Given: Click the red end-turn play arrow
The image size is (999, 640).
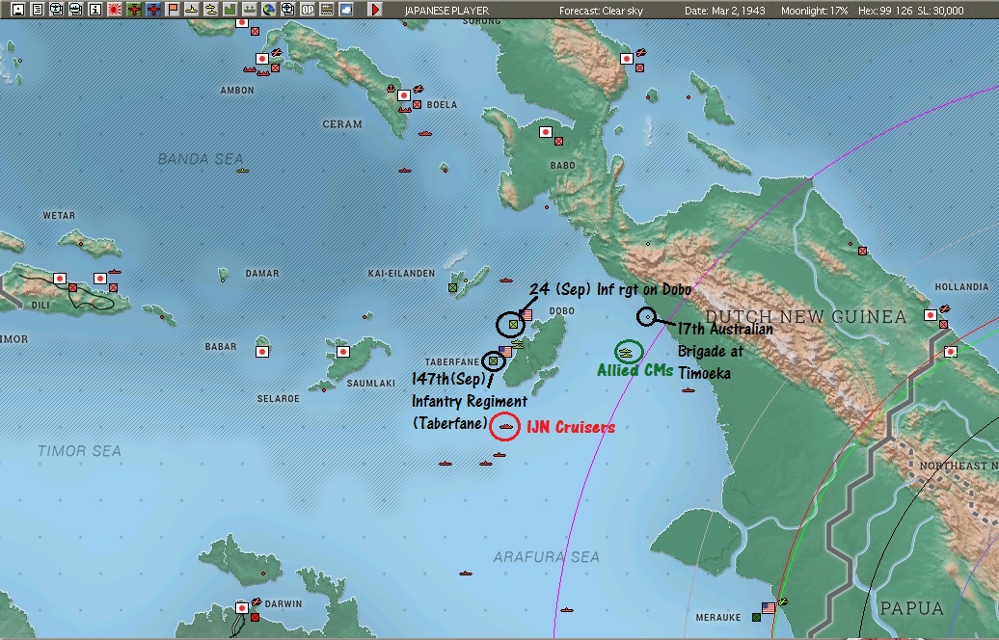Looking at the screenshot, I should tap(375, 10).
